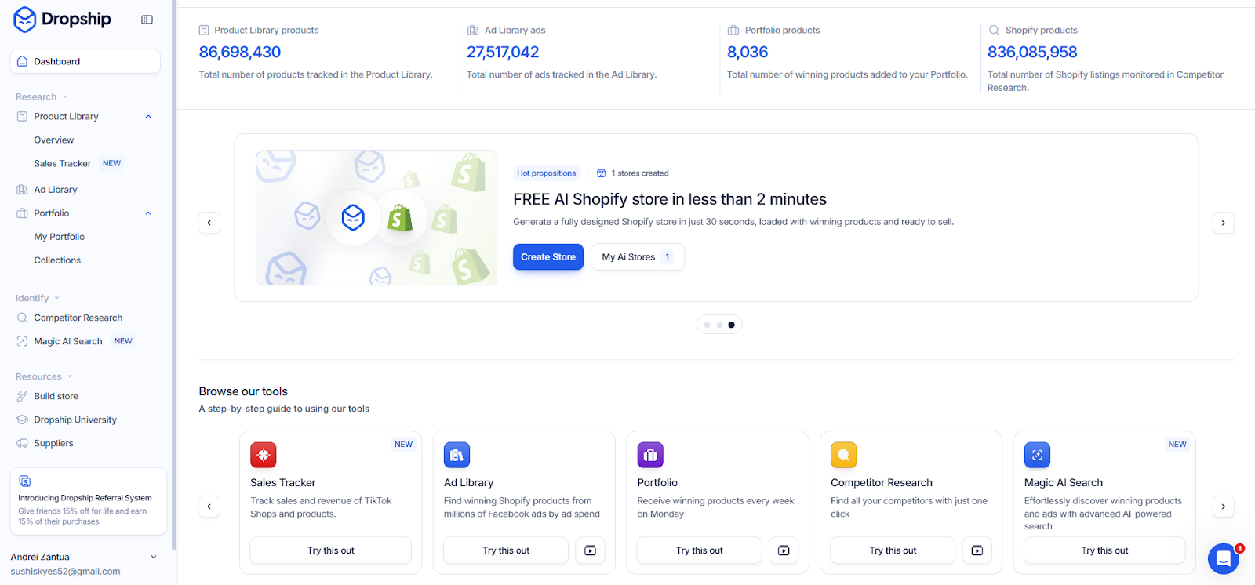Select Collections sub-item

pyautogui.click(x=57, y=260)
